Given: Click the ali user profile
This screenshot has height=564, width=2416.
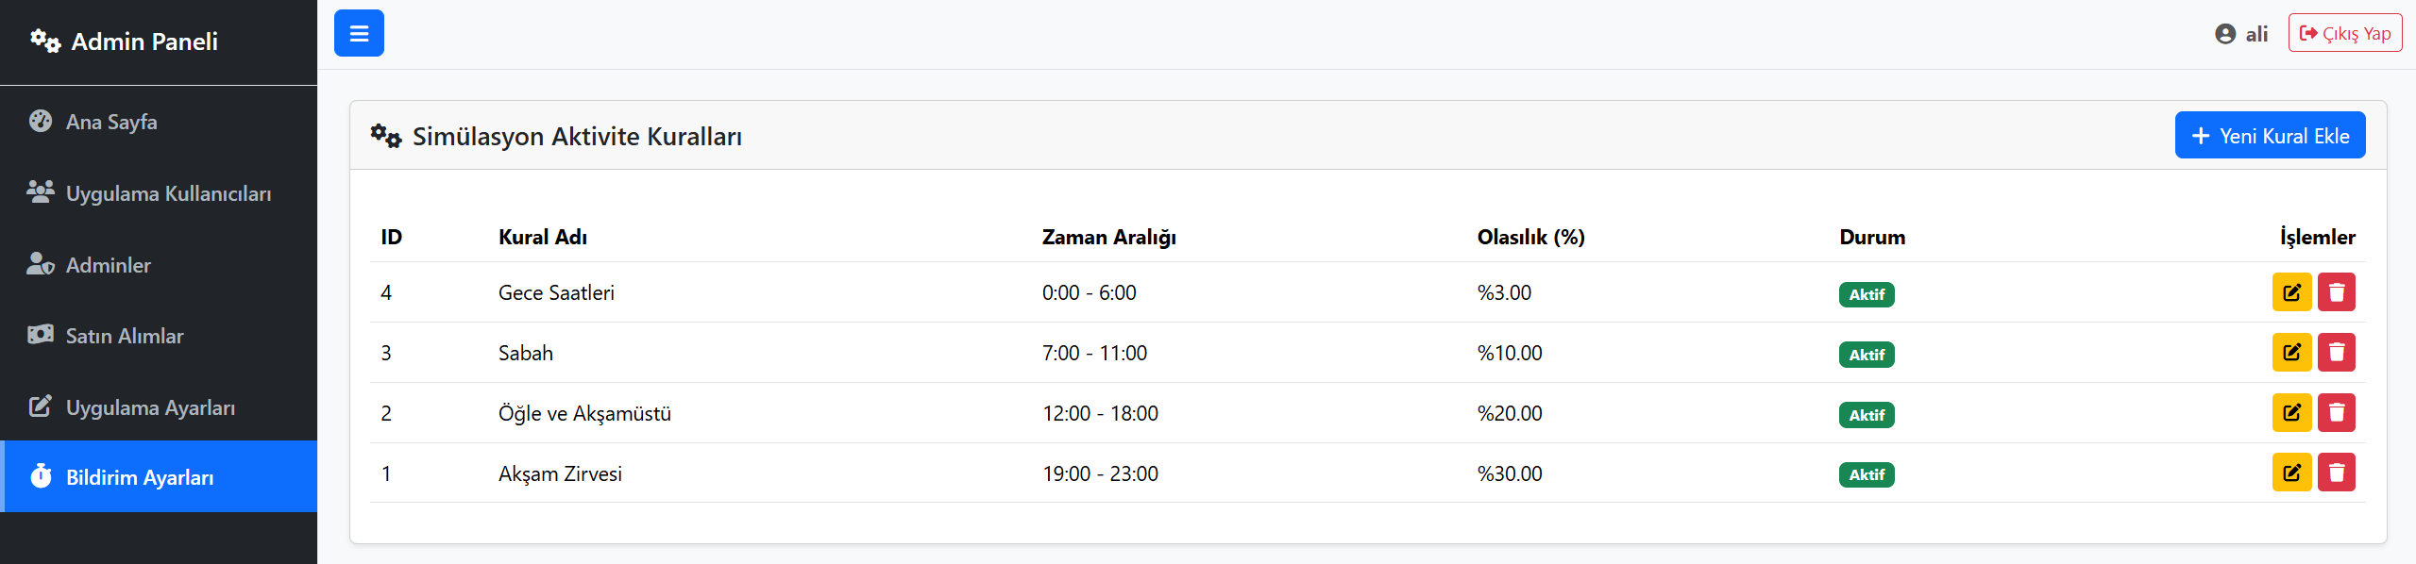Looking at the screenshot, I should [x=2241, y=34].
